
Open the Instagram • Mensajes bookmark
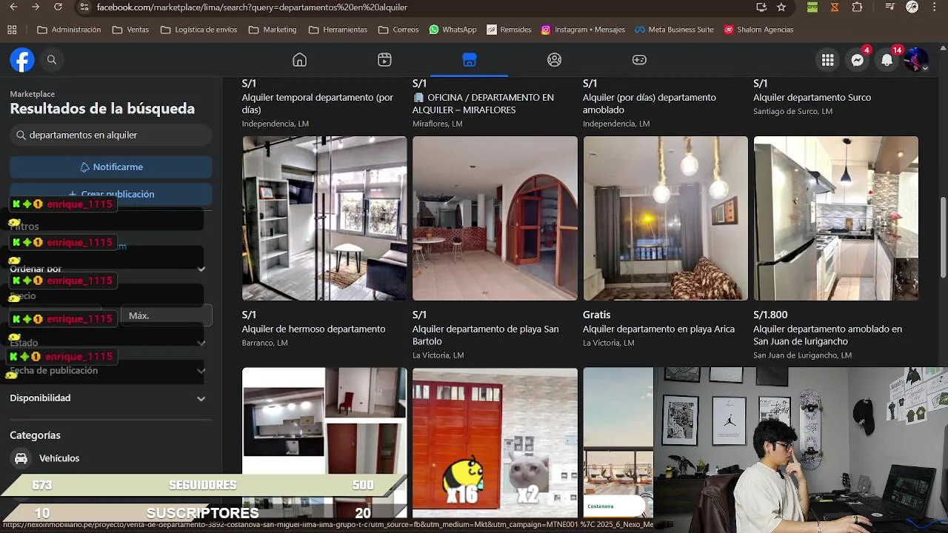pyautogui.click(x=583, y=30)
